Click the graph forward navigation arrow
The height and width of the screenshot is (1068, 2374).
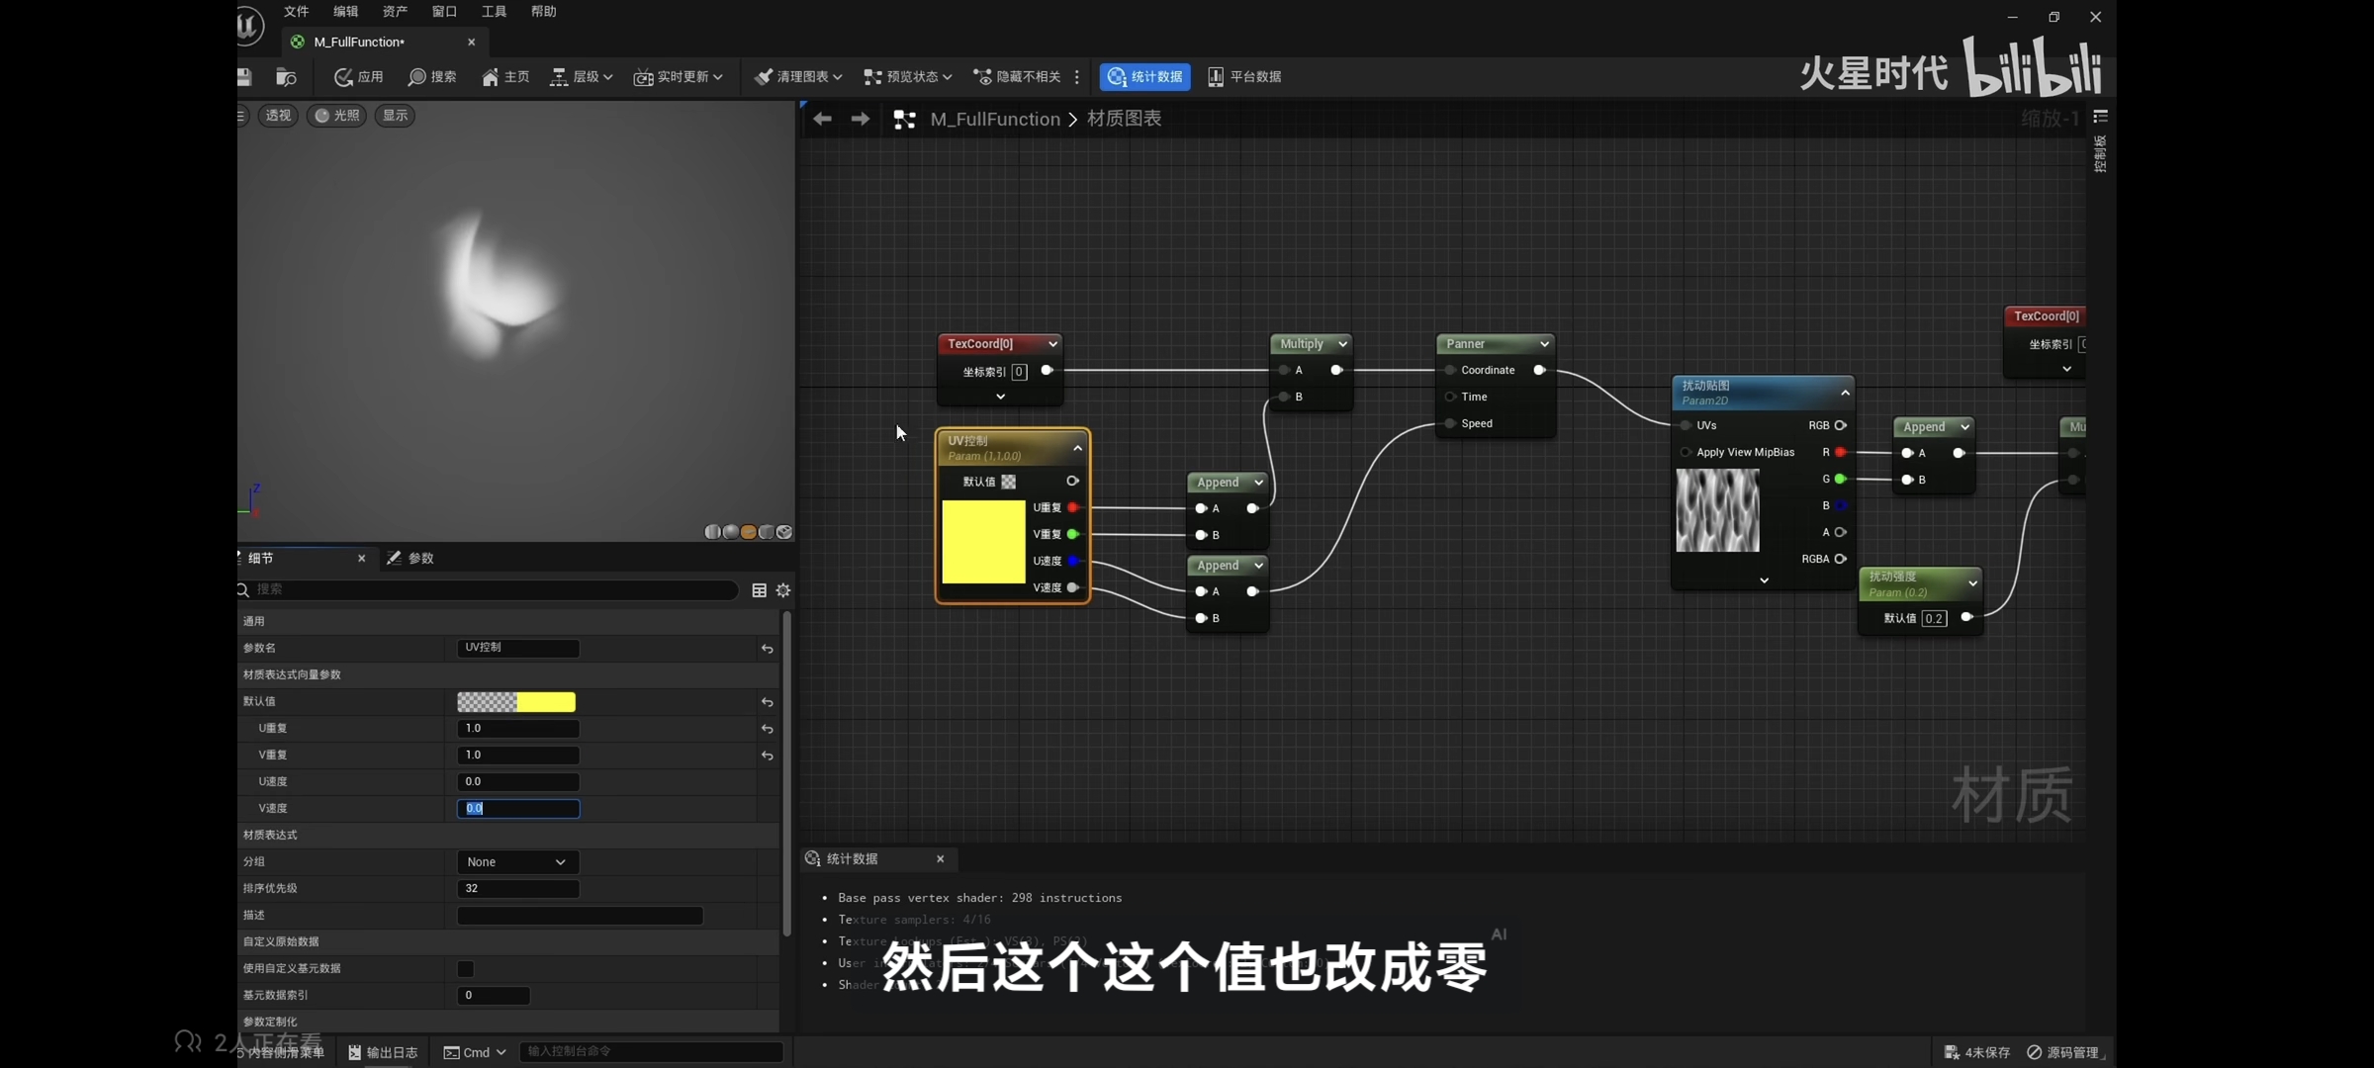coord(861,119)
